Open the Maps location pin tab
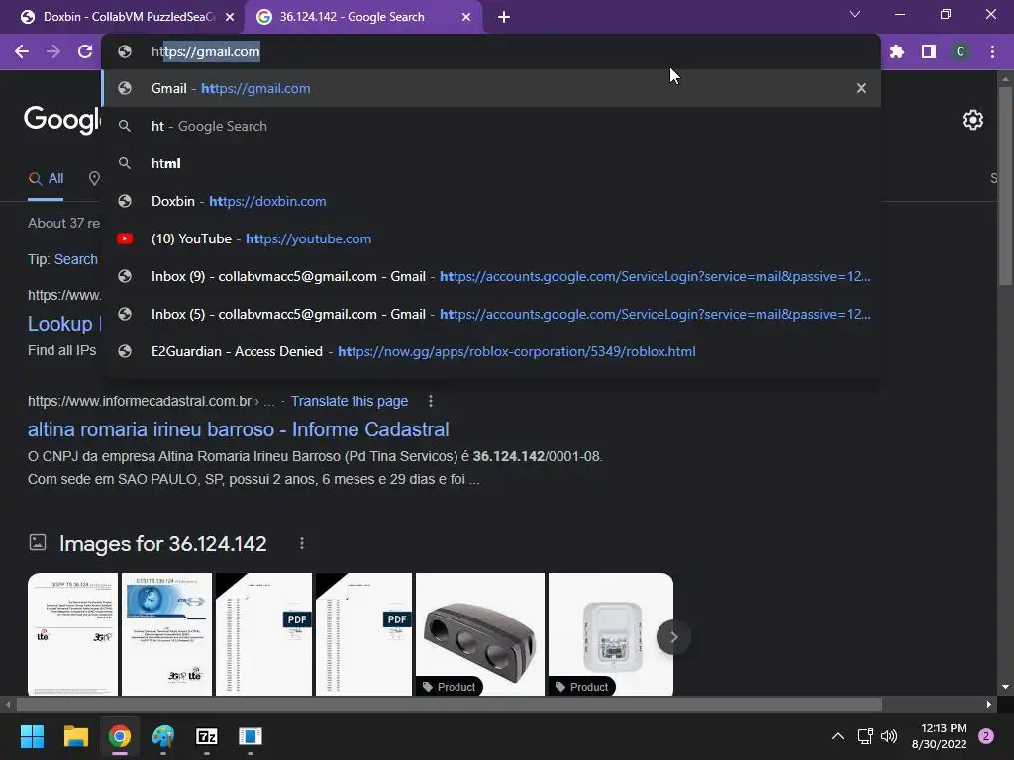 pos(94,178)
